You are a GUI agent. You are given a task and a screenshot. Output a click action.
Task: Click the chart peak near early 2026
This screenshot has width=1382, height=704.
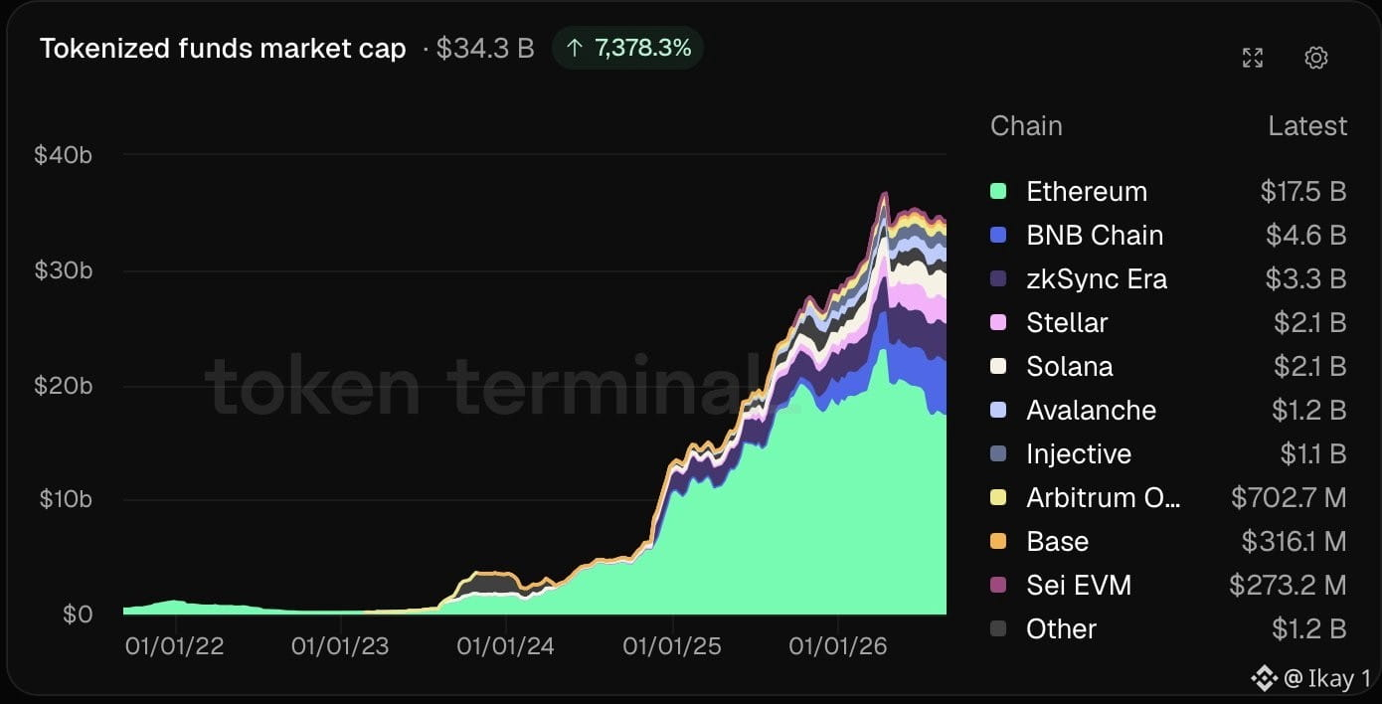[x=884, y=195]
